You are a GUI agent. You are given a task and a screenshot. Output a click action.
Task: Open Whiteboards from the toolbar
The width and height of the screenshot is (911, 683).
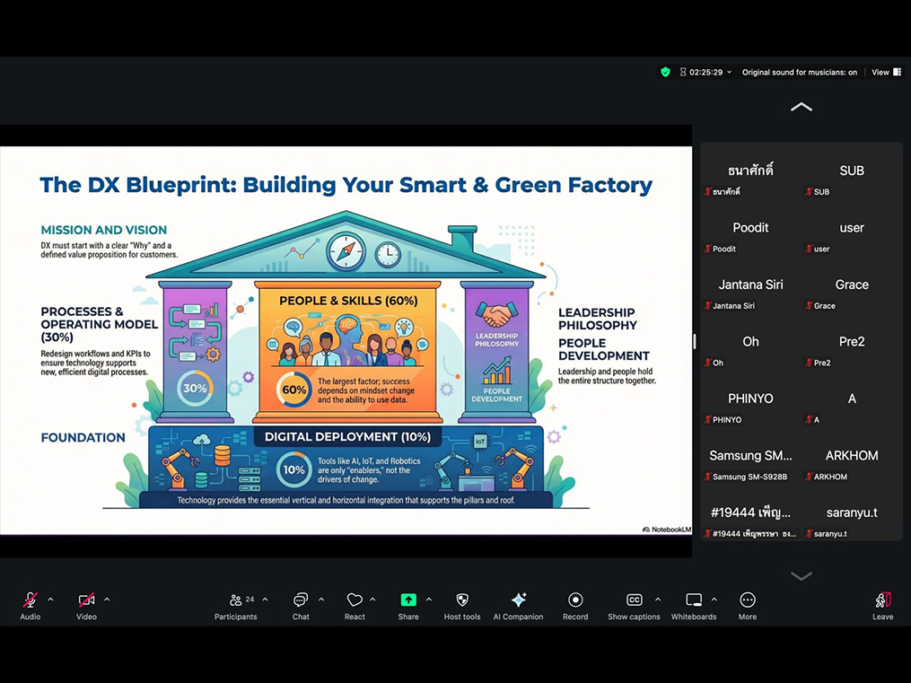click(694, 600)
